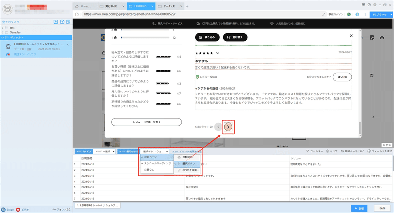Close the 実行中-LE tab
The width and height of the screenshot is (394, 213).
(123, 6)
